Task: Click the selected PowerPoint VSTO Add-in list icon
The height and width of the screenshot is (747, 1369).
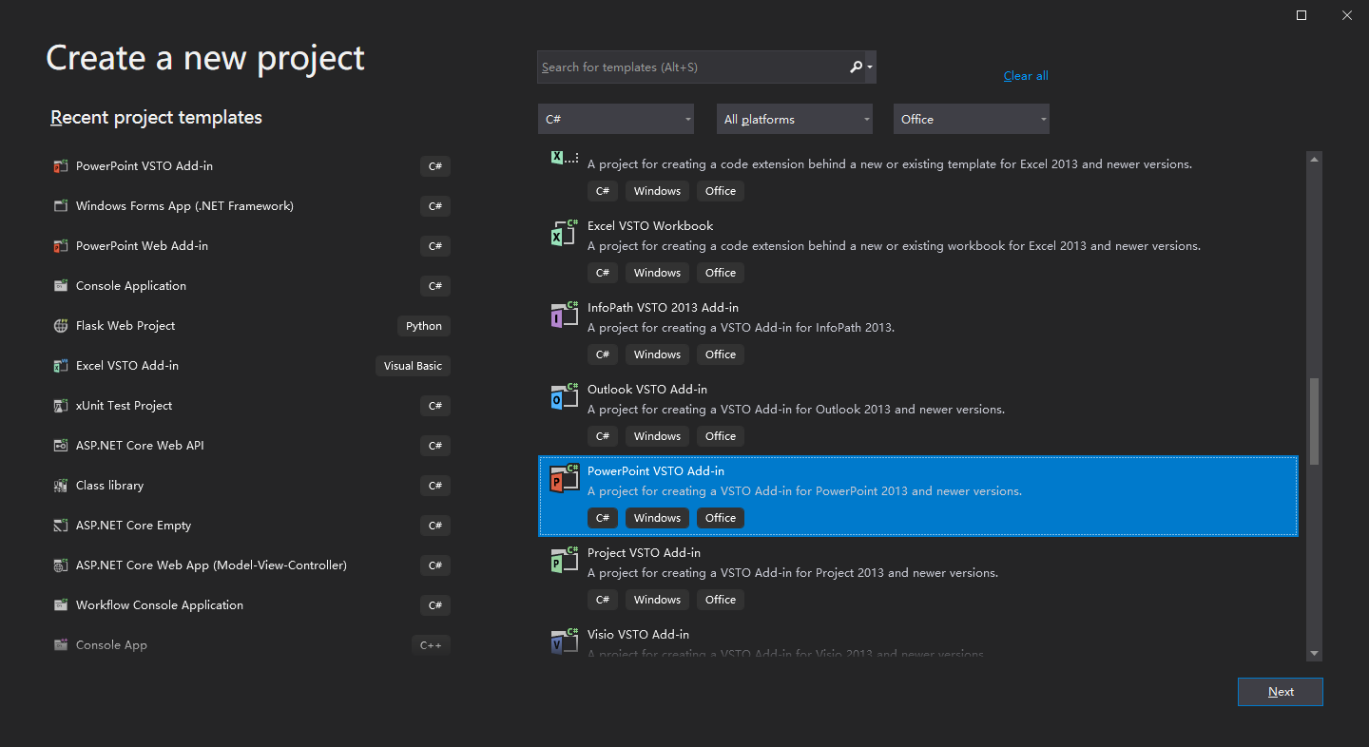Action: 565,478
